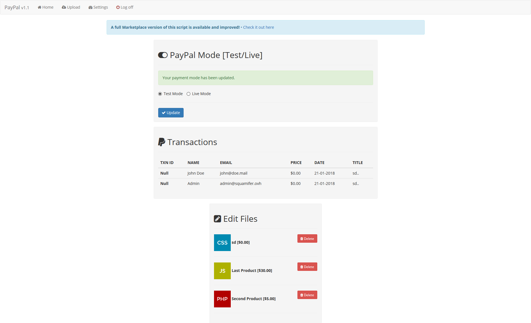This screenshot has height=323, width=531.
Task: Click the Update button
Action: [171, 113]
